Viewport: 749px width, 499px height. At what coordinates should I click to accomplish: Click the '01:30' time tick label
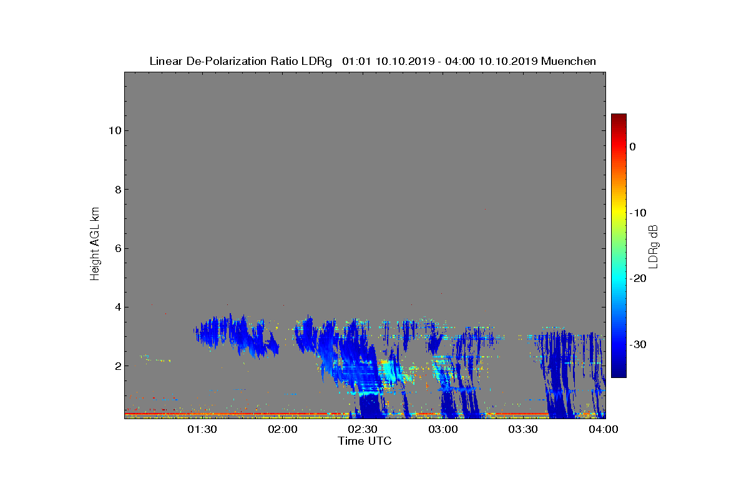[202, 429]
